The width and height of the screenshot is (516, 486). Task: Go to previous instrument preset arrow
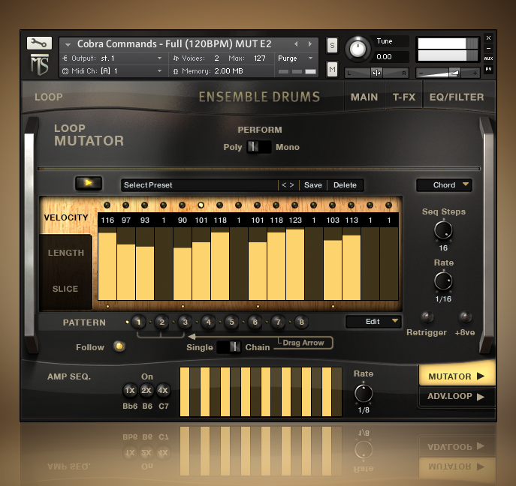(x=296, y=43)
